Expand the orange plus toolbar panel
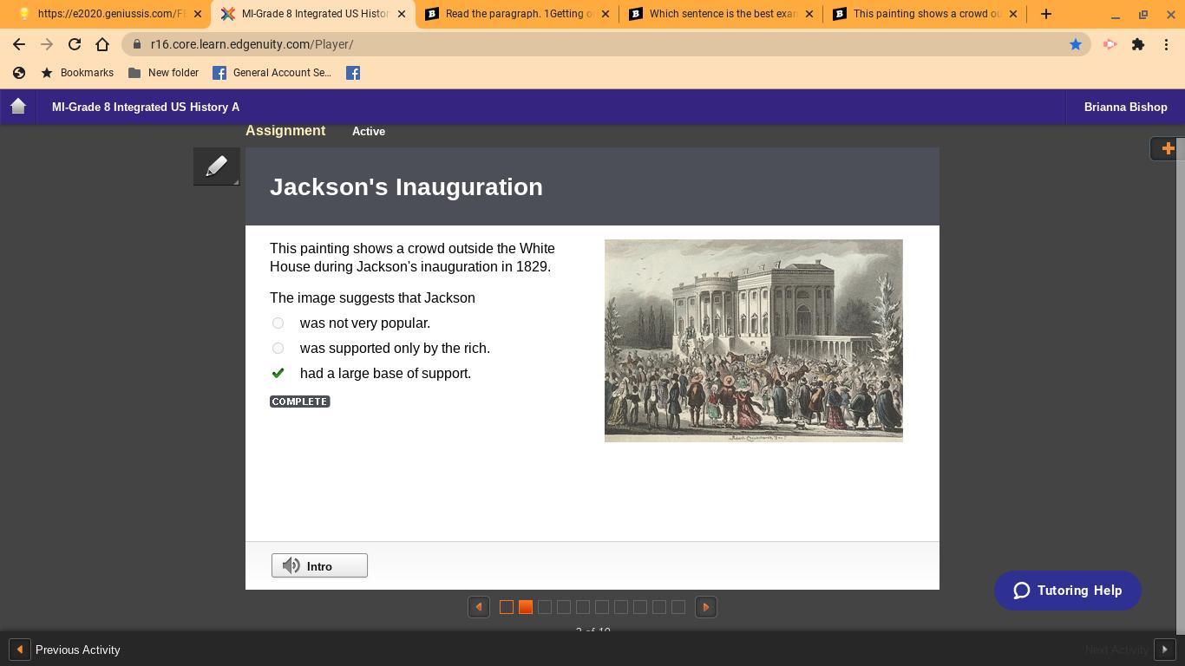1185x666 pixels. (1168, 148)
